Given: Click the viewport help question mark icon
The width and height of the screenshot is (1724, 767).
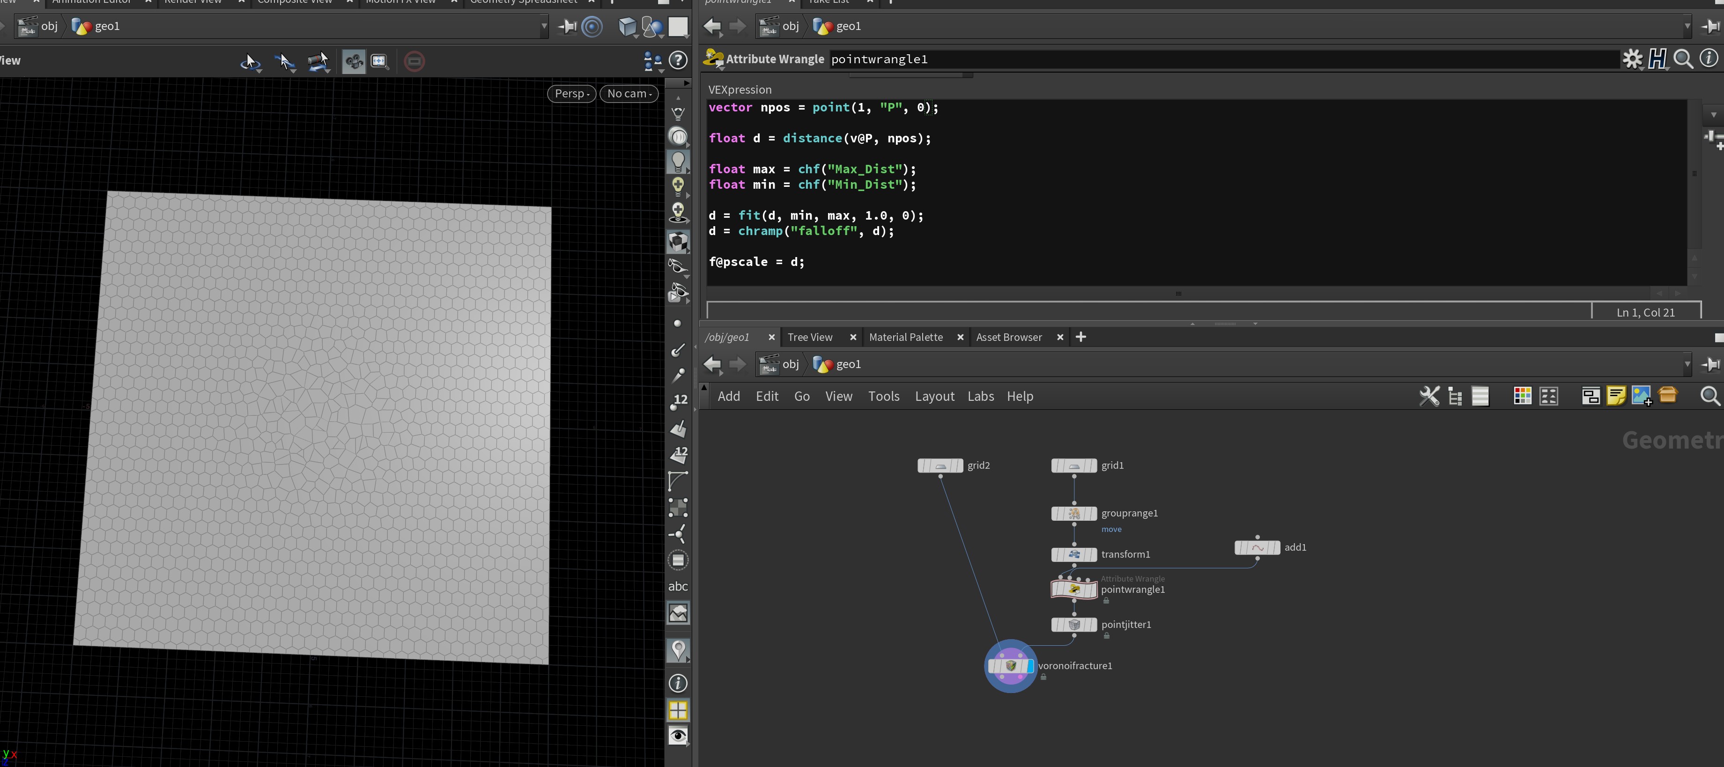Looking at the screenshot, I should 678,60.
